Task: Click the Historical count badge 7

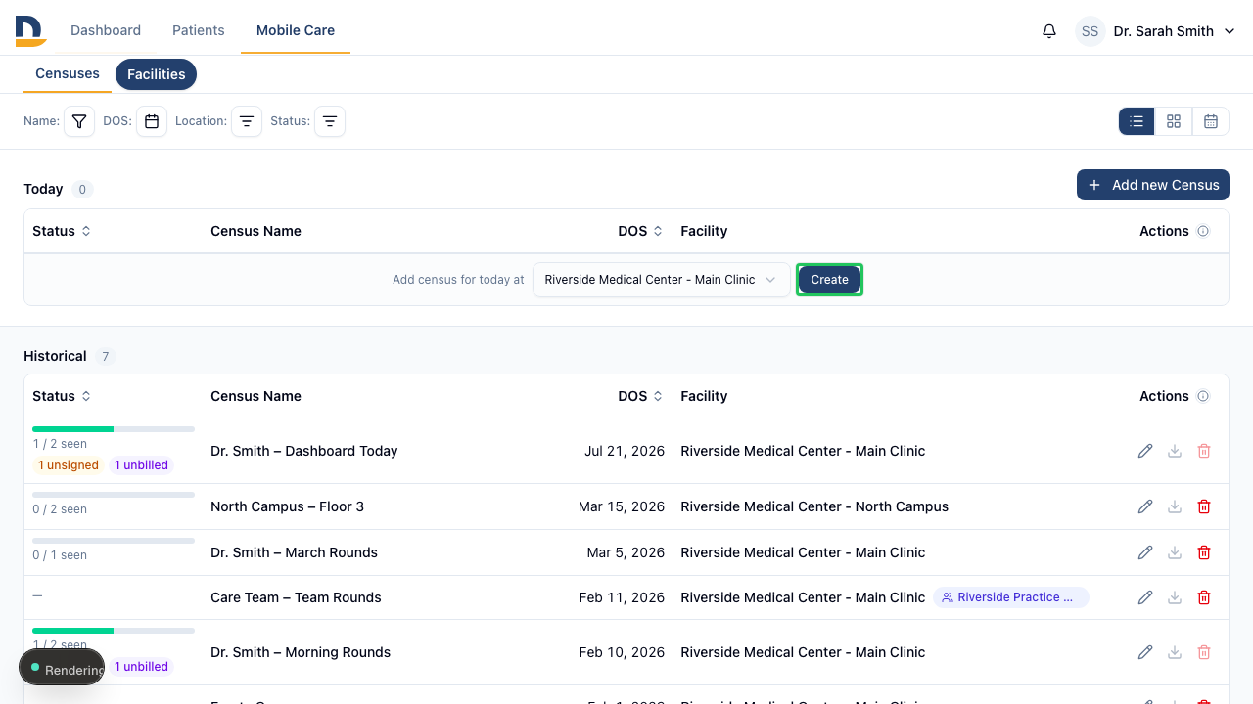Action: coord(106,356)
